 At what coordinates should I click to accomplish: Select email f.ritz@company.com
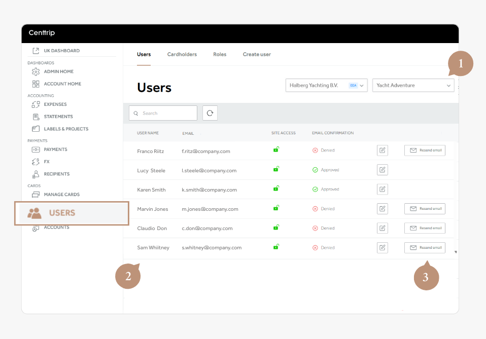pyautogui.click(x=206, y=152)
